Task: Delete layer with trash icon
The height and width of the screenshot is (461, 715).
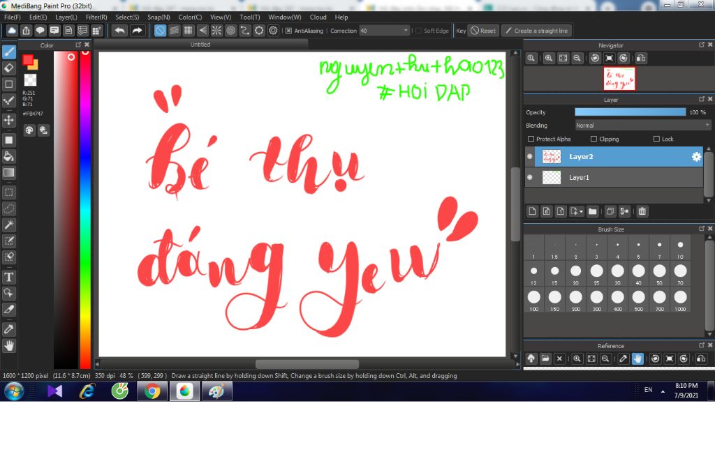Action: [642, 211]
